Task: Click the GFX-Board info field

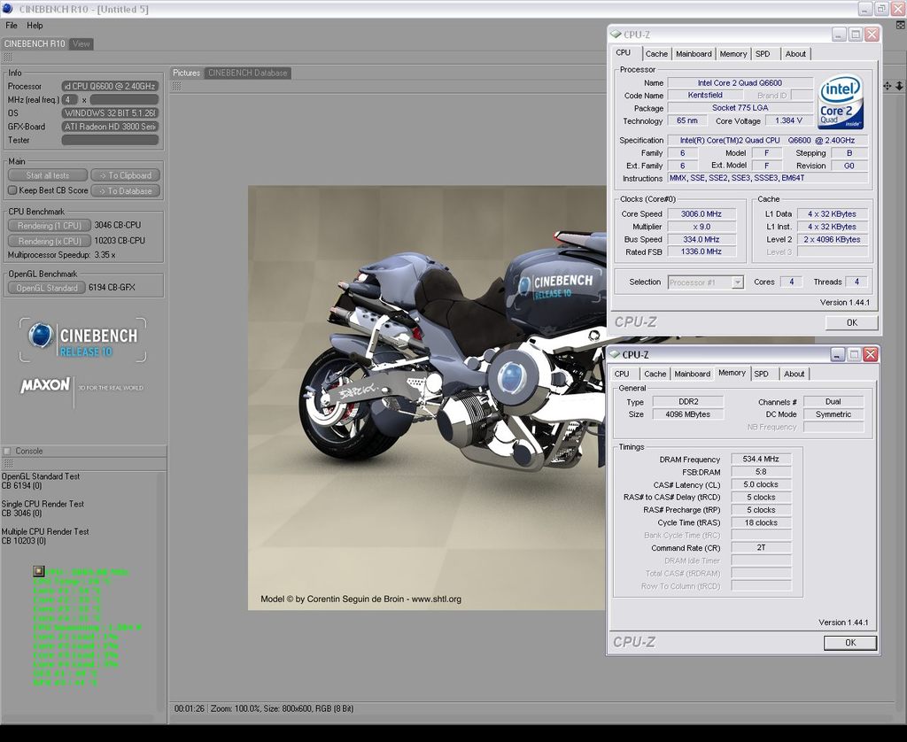Action: coord(110,127)
